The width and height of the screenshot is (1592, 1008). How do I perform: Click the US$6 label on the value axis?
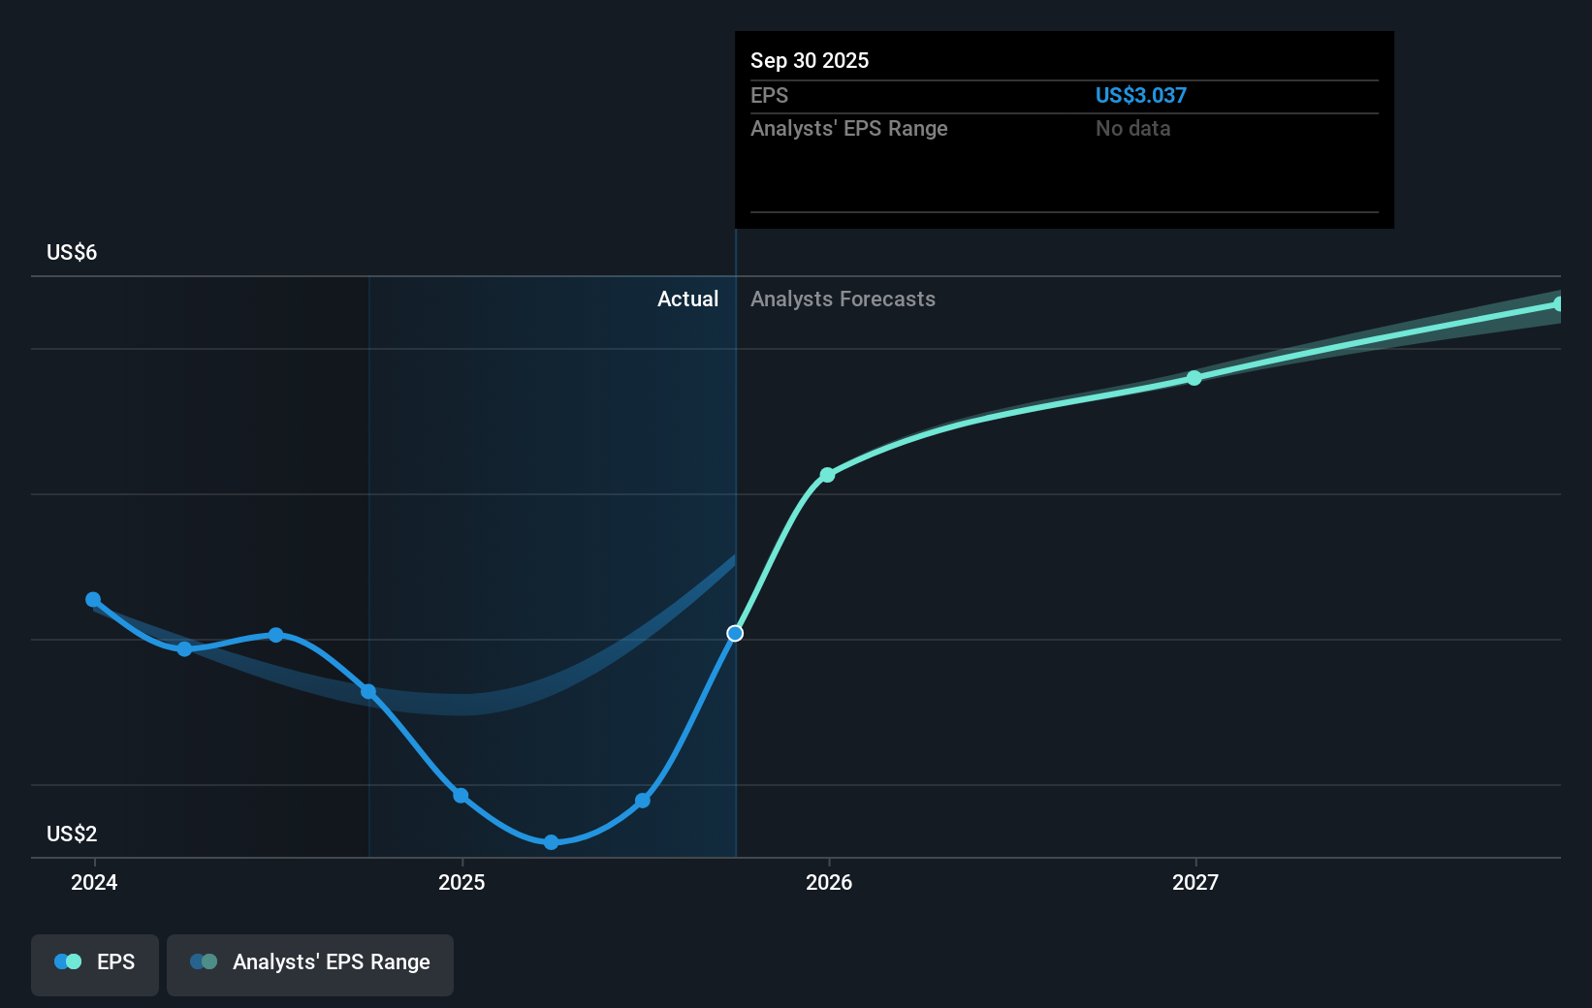69,251
